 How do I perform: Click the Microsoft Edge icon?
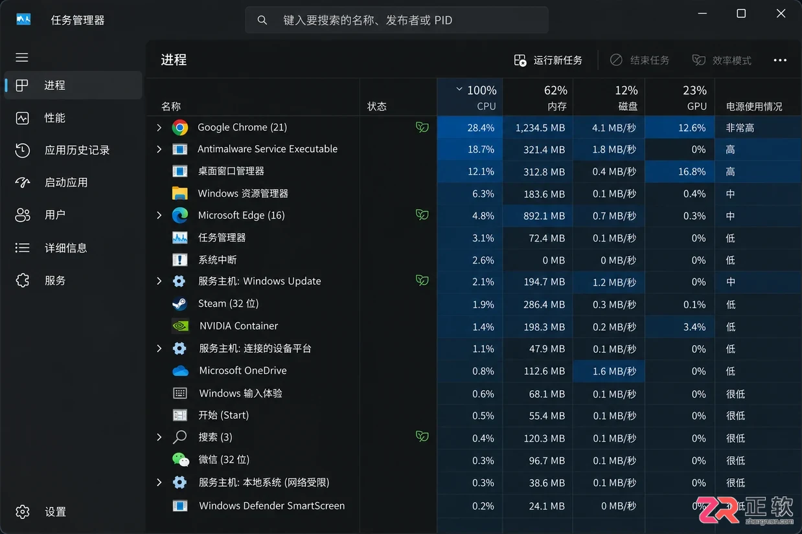(180, 216)
